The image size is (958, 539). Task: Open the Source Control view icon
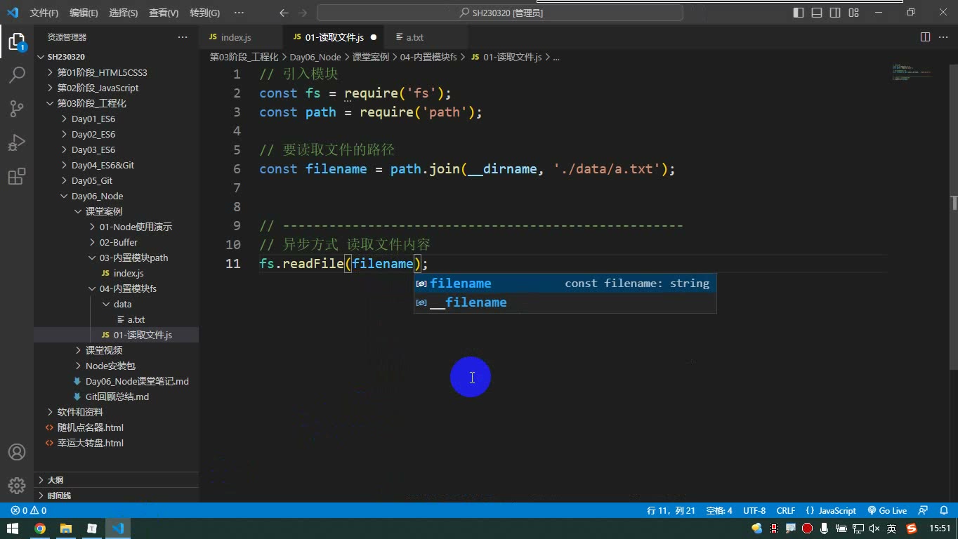[x=17, y=108]
